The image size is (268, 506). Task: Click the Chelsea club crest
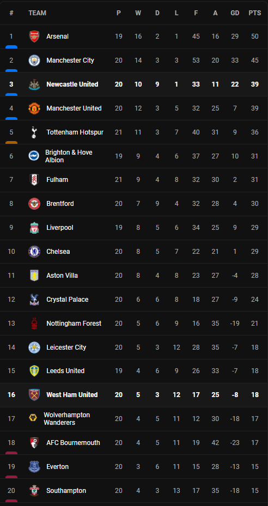[34, 252]
